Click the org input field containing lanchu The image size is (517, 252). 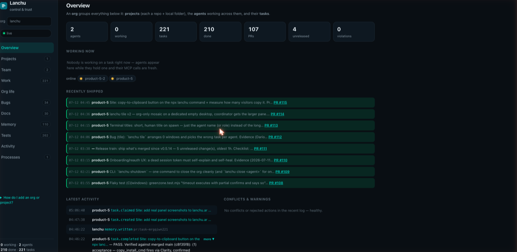click(29, 21)
